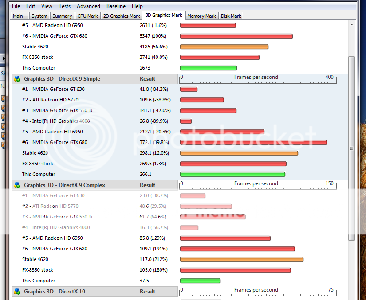The height and width of the screenshot is (300, 366).
Task: Switch to the 2D Graphics Mark tab
Action: [x=121, y=16]
